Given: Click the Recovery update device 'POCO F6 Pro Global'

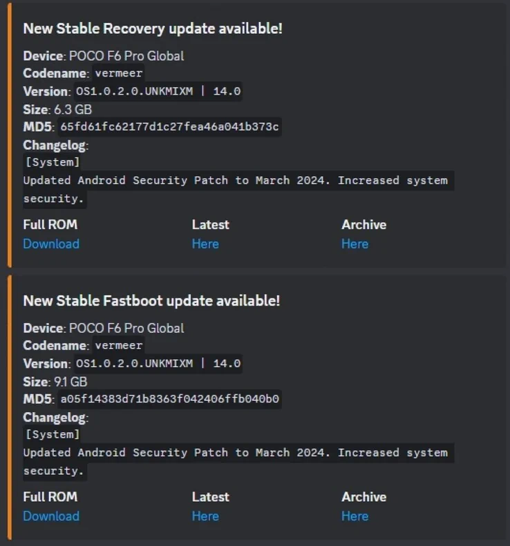Looking at the screenshot, I should tap(126, 56).
